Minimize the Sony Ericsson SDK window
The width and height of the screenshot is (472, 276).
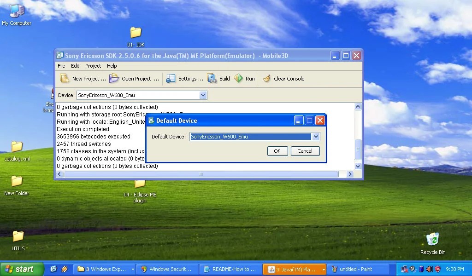[x=335, y=56]
